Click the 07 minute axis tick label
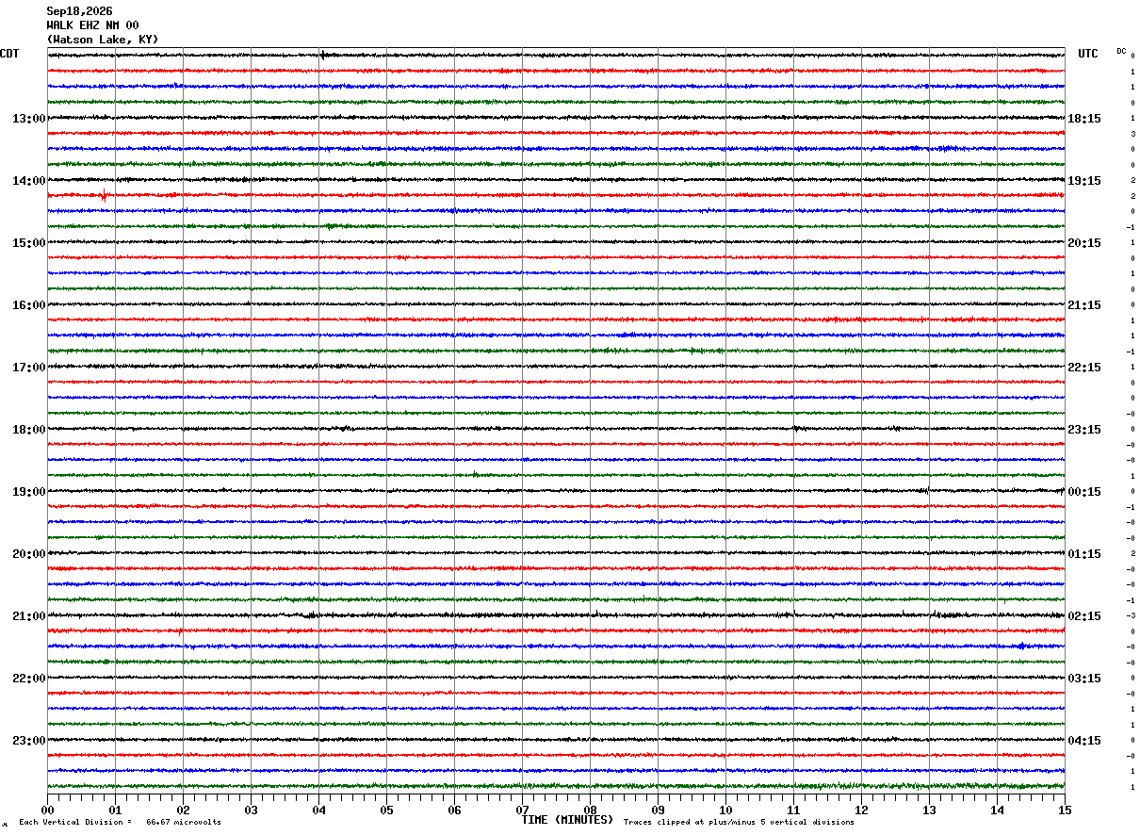The height and width of the screenshot is (835, 1140). tap(522, 810)
